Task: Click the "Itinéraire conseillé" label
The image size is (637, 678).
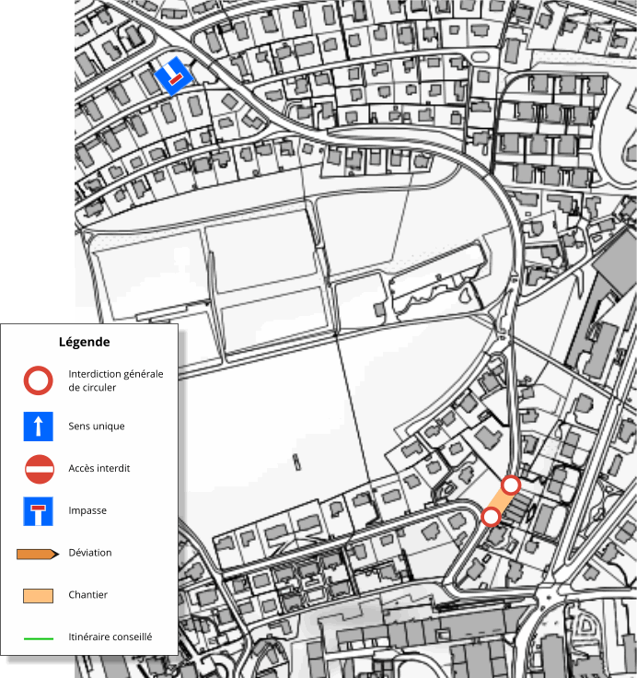Action: tap(110, 637)
